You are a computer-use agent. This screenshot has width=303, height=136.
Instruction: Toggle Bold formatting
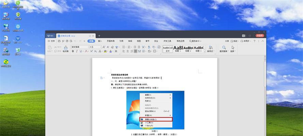click(x=73, y=51)
